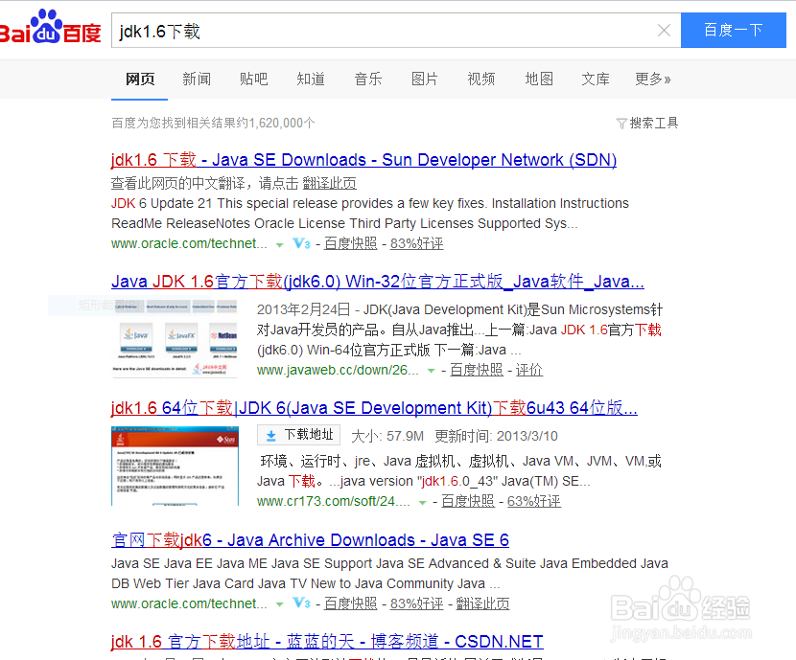The height and width of the screenshot is (660, 796).
Task: Click 翻译此页 under the first result
Action: pos(330,183)
